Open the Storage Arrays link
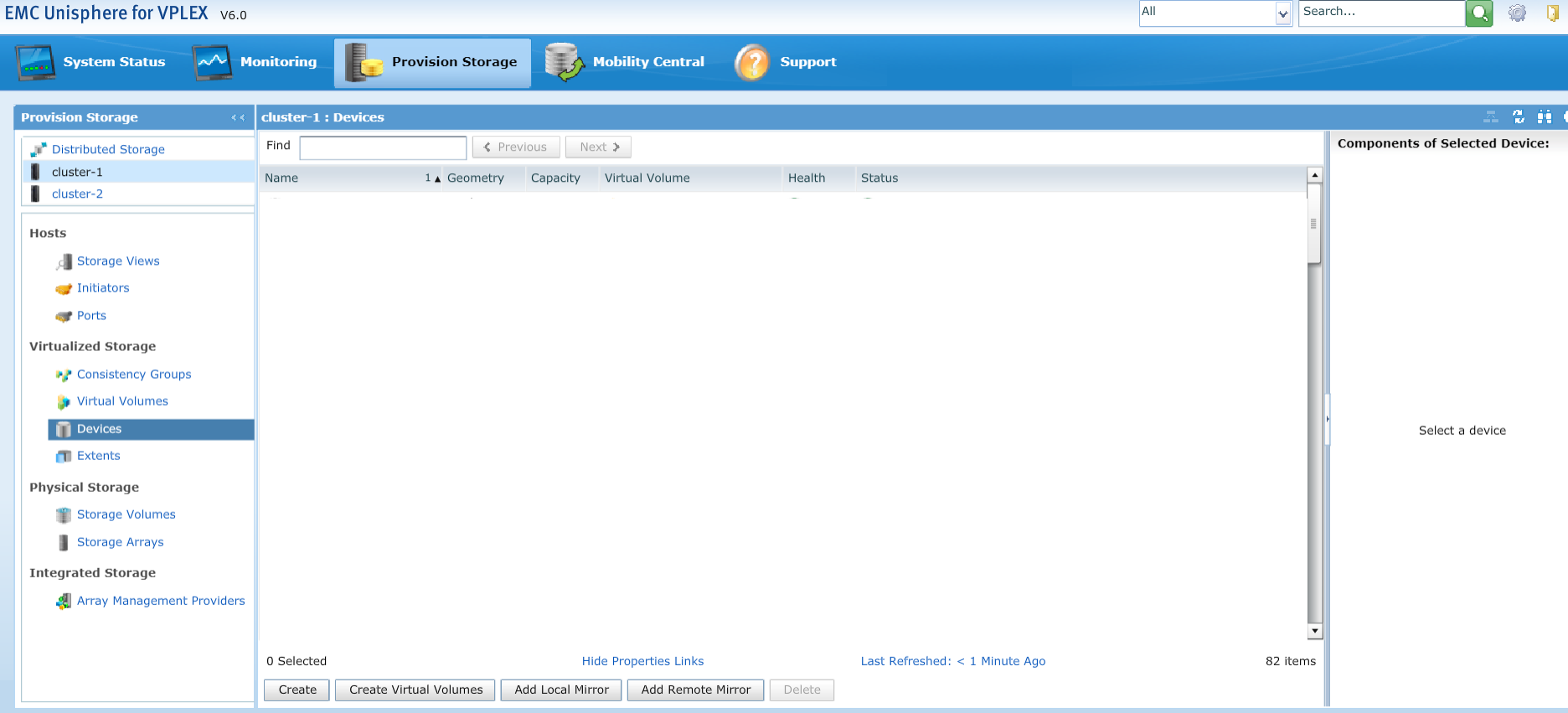The width and height of the screenshot is (1568, 713). point(120,542)
